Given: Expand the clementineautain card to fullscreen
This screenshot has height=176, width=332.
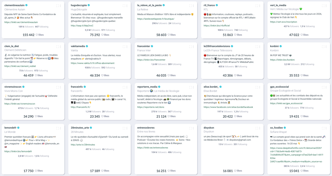Looking at the screenshot, I should 57,6.
